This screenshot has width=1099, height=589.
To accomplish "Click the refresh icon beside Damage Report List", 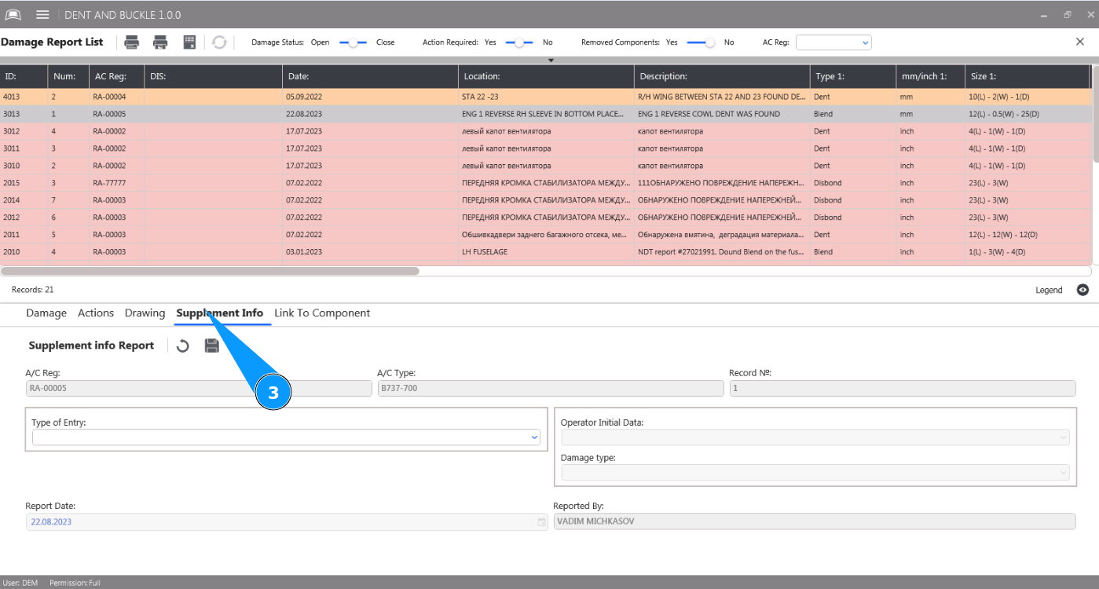I will (219, 42).
